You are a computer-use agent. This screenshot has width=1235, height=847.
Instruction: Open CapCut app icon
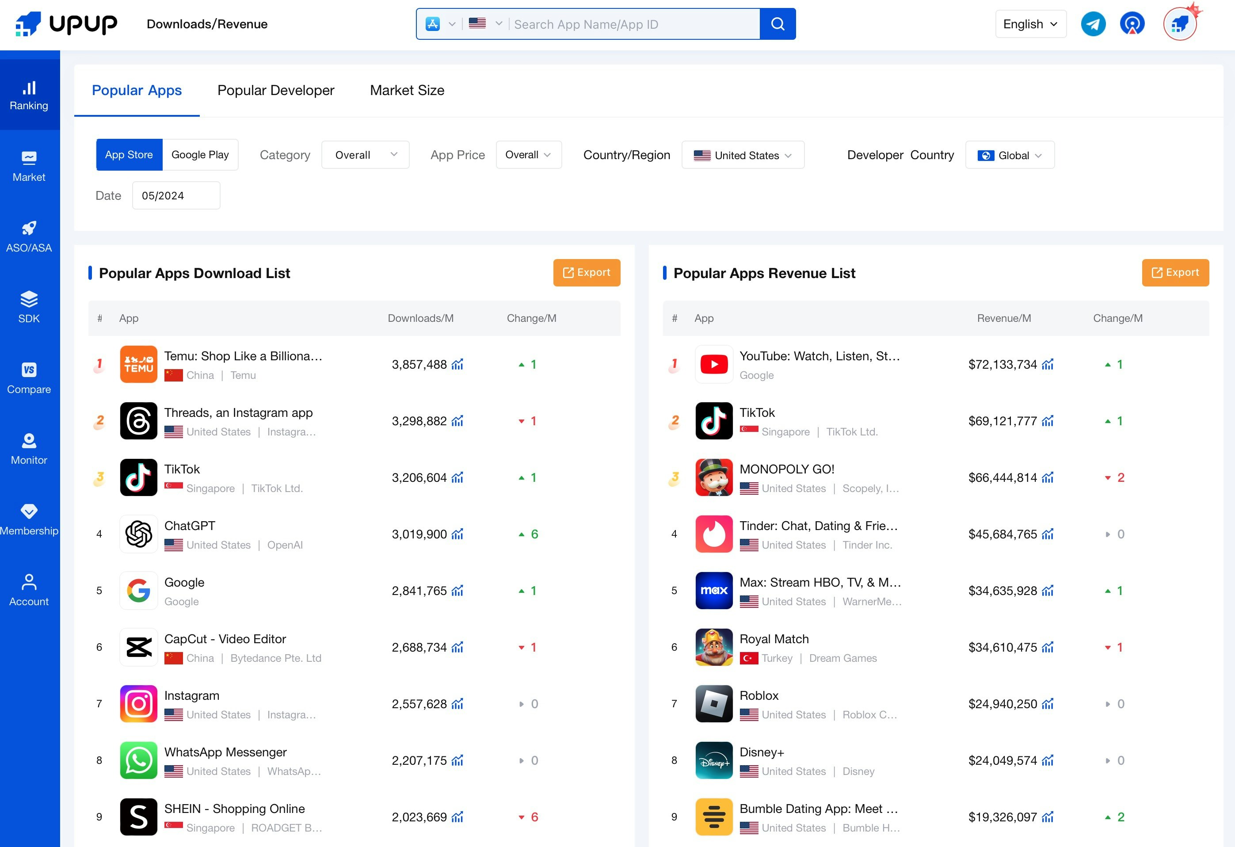pos(139,647)
